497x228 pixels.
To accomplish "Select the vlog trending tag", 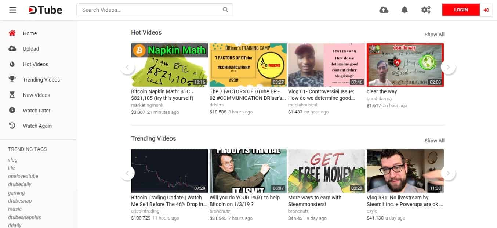I will [x=13, y=160].
